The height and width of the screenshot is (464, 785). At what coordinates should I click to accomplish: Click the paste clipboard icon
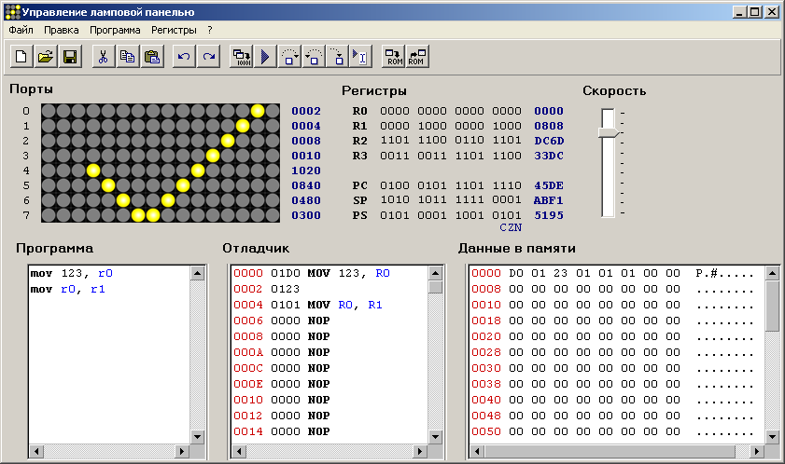pos(151,57)
